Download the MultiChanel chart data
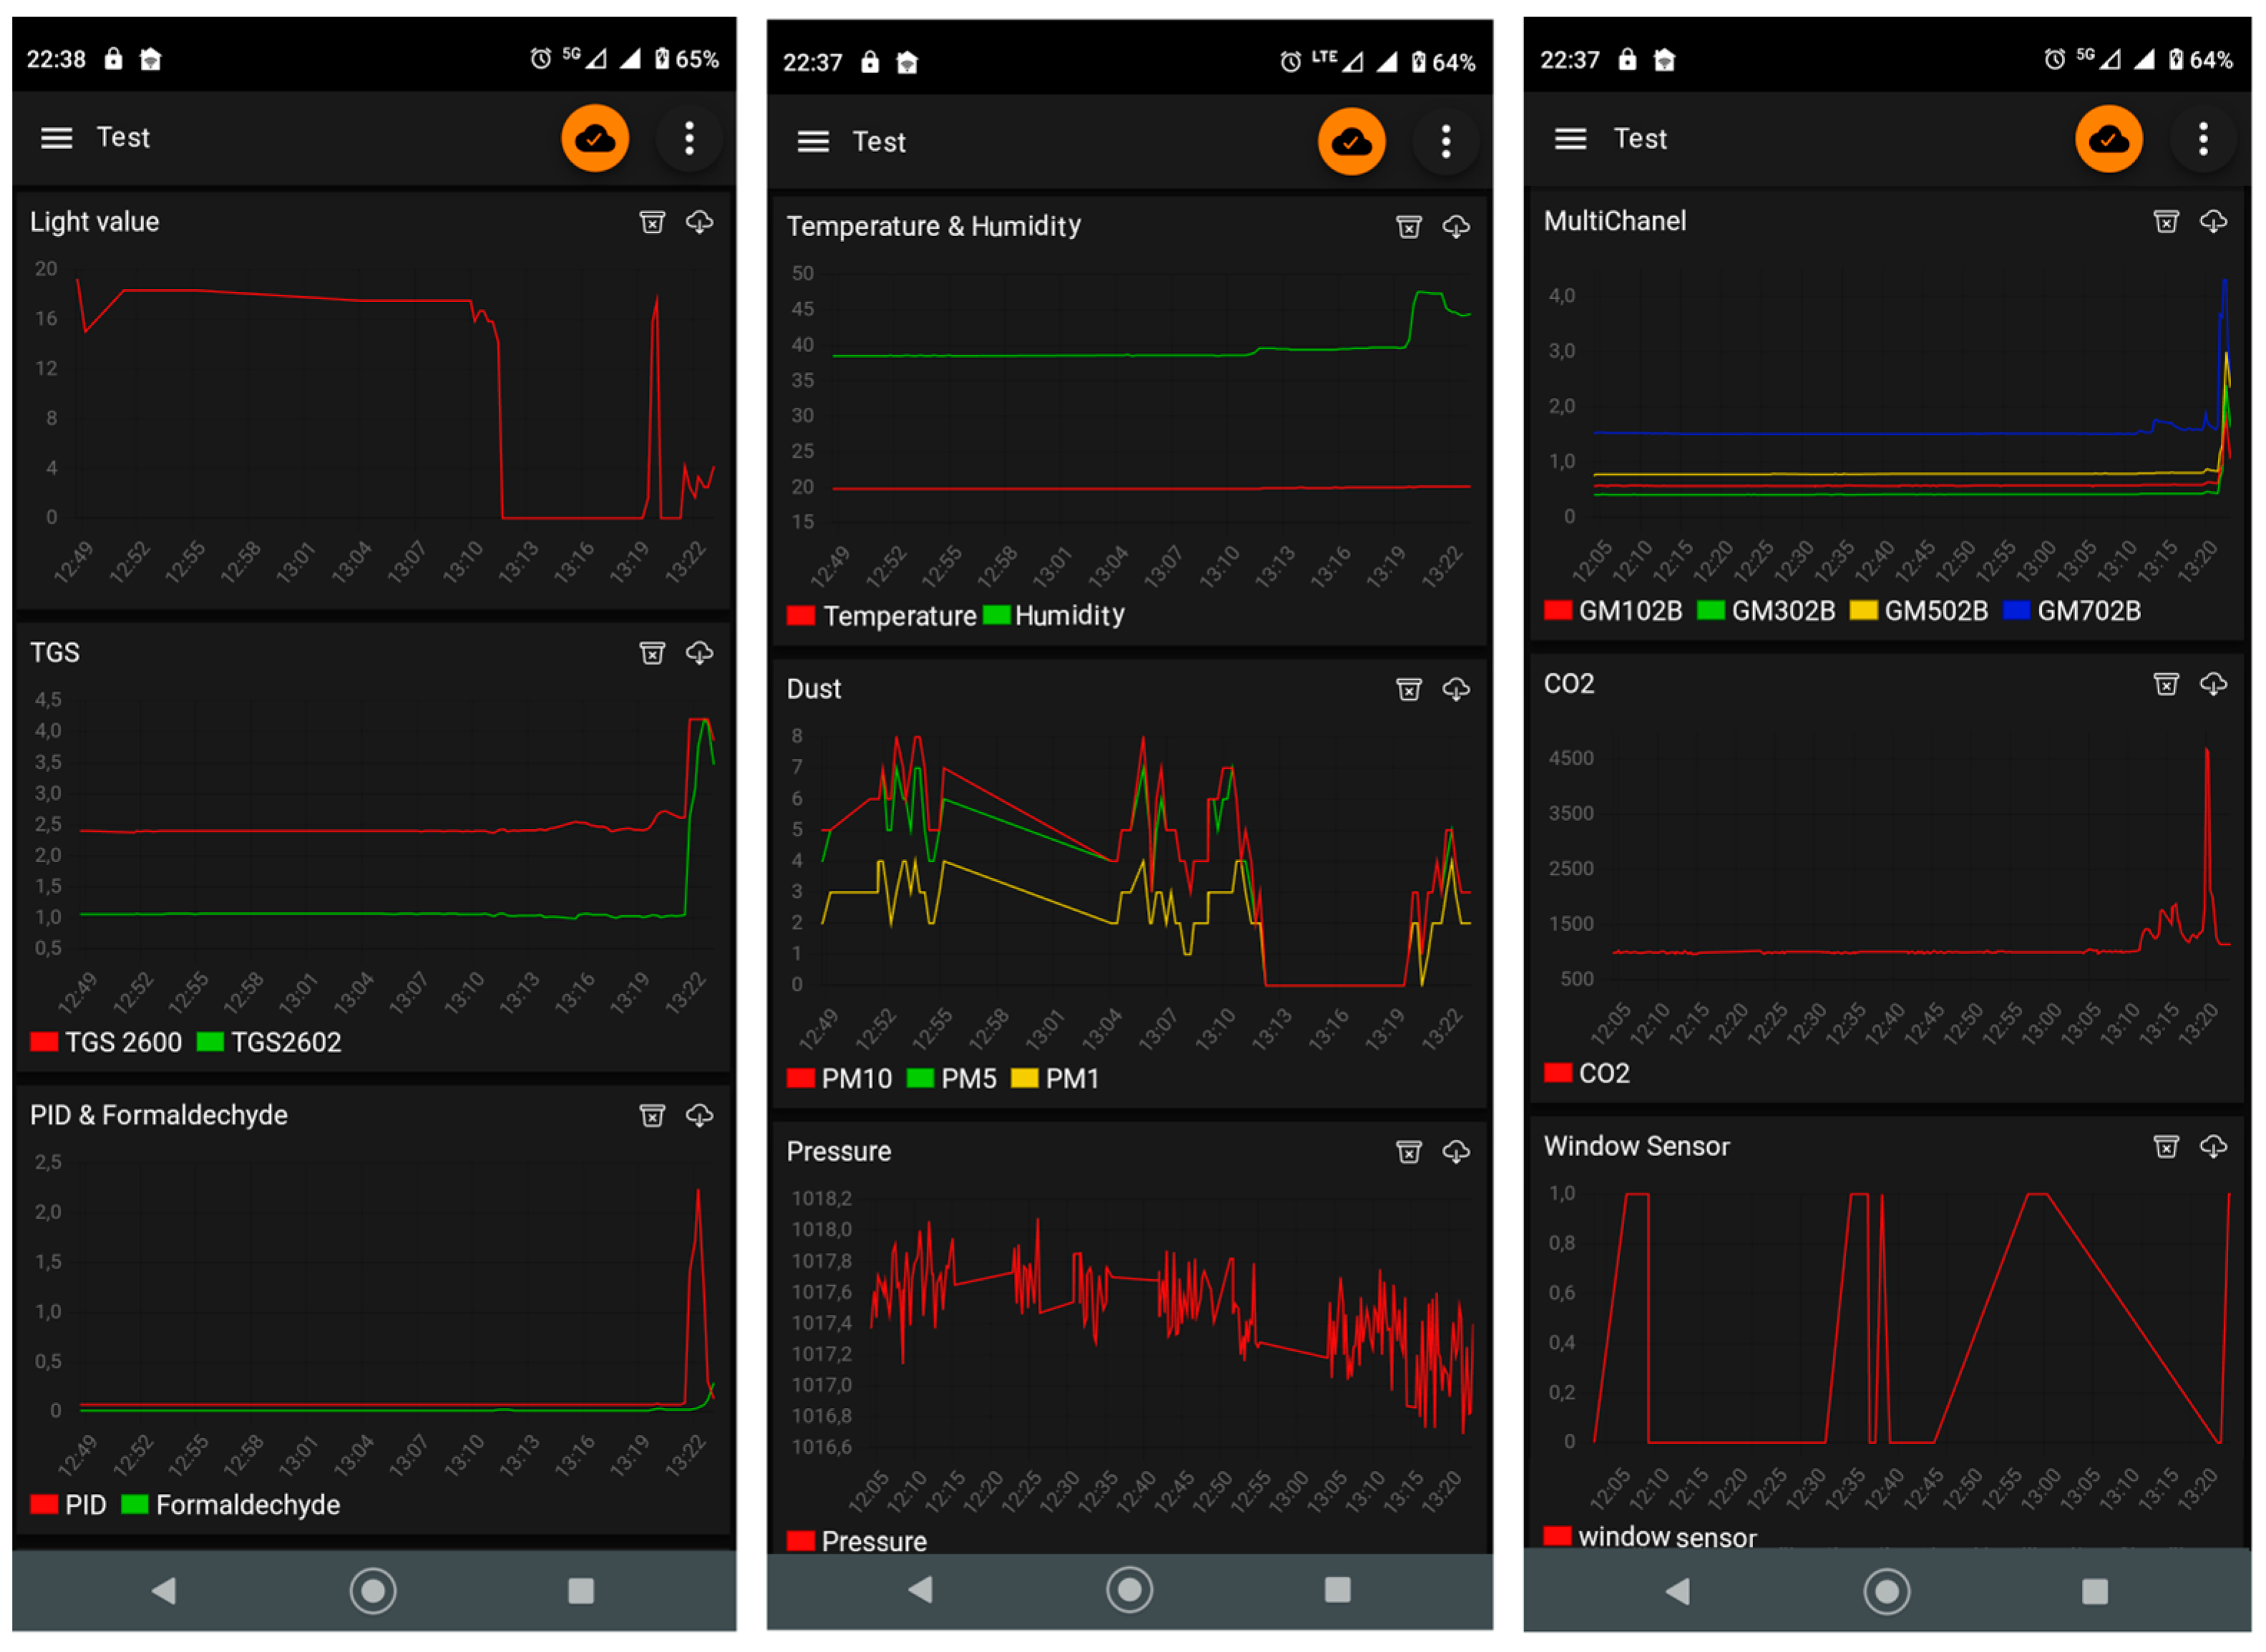This screenshot has width=2266, height=1652. pyautogui.click(x=2212, y=221)
